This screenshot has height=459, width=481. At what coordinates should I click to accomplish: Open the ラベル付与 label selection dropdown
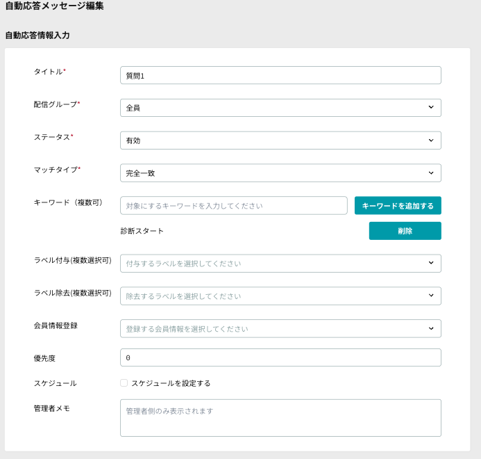point(280,264)
